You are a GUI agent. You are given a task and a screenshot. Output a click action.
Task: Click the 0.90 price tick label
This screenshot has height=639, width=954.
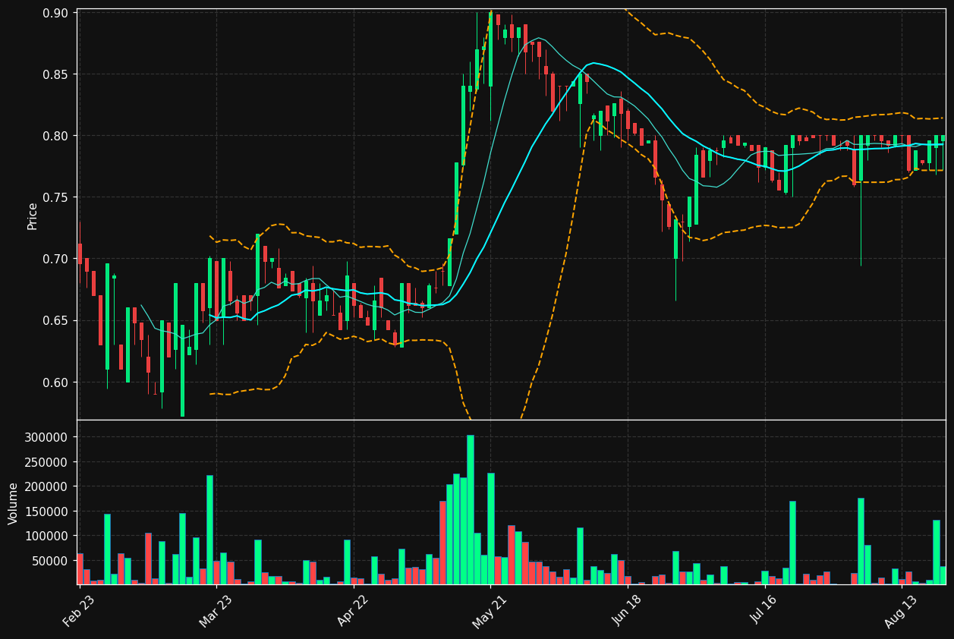56,13
